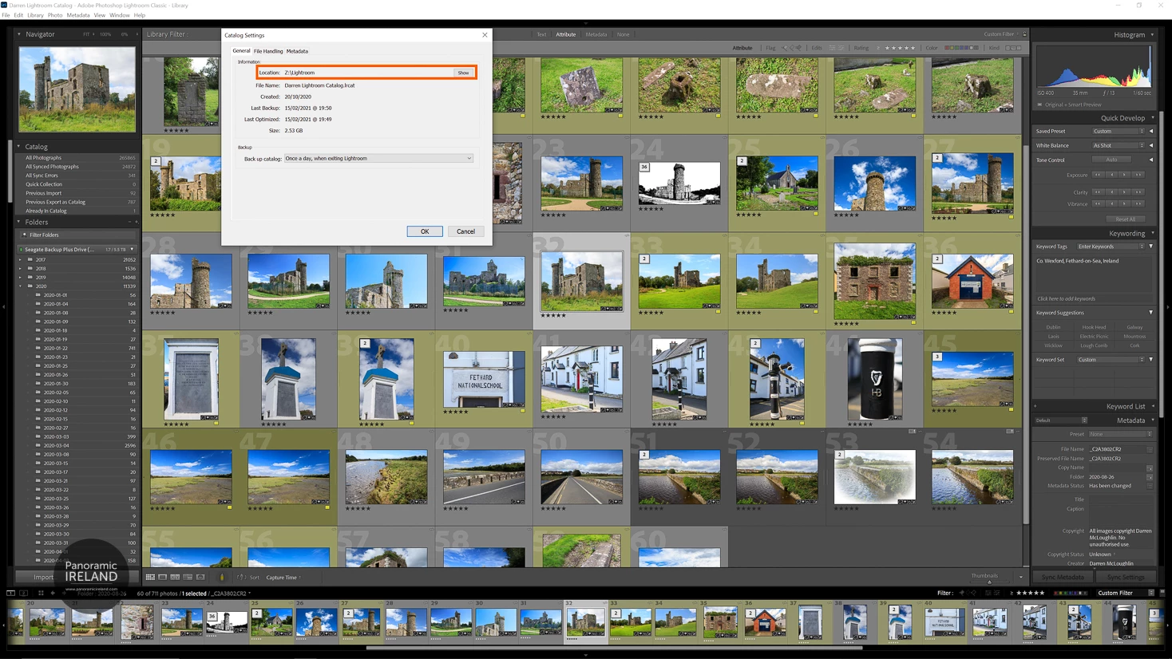Switch to Loupe view icon in toolbar
1172x659 pixels.
(x=162, y=577)
